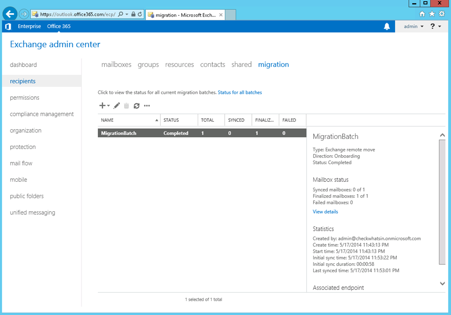This screenshot has width=451, height=315.
Task: Open organization in left navigation
Action: click(x=26, y=131)
